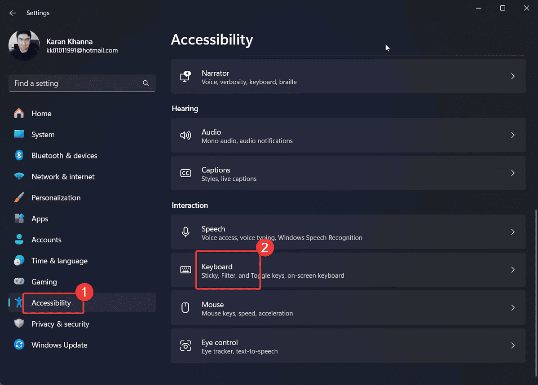Select the Gaming controller icon in sidebar
The image size is (538, 385).
click(x=19, y=281)
